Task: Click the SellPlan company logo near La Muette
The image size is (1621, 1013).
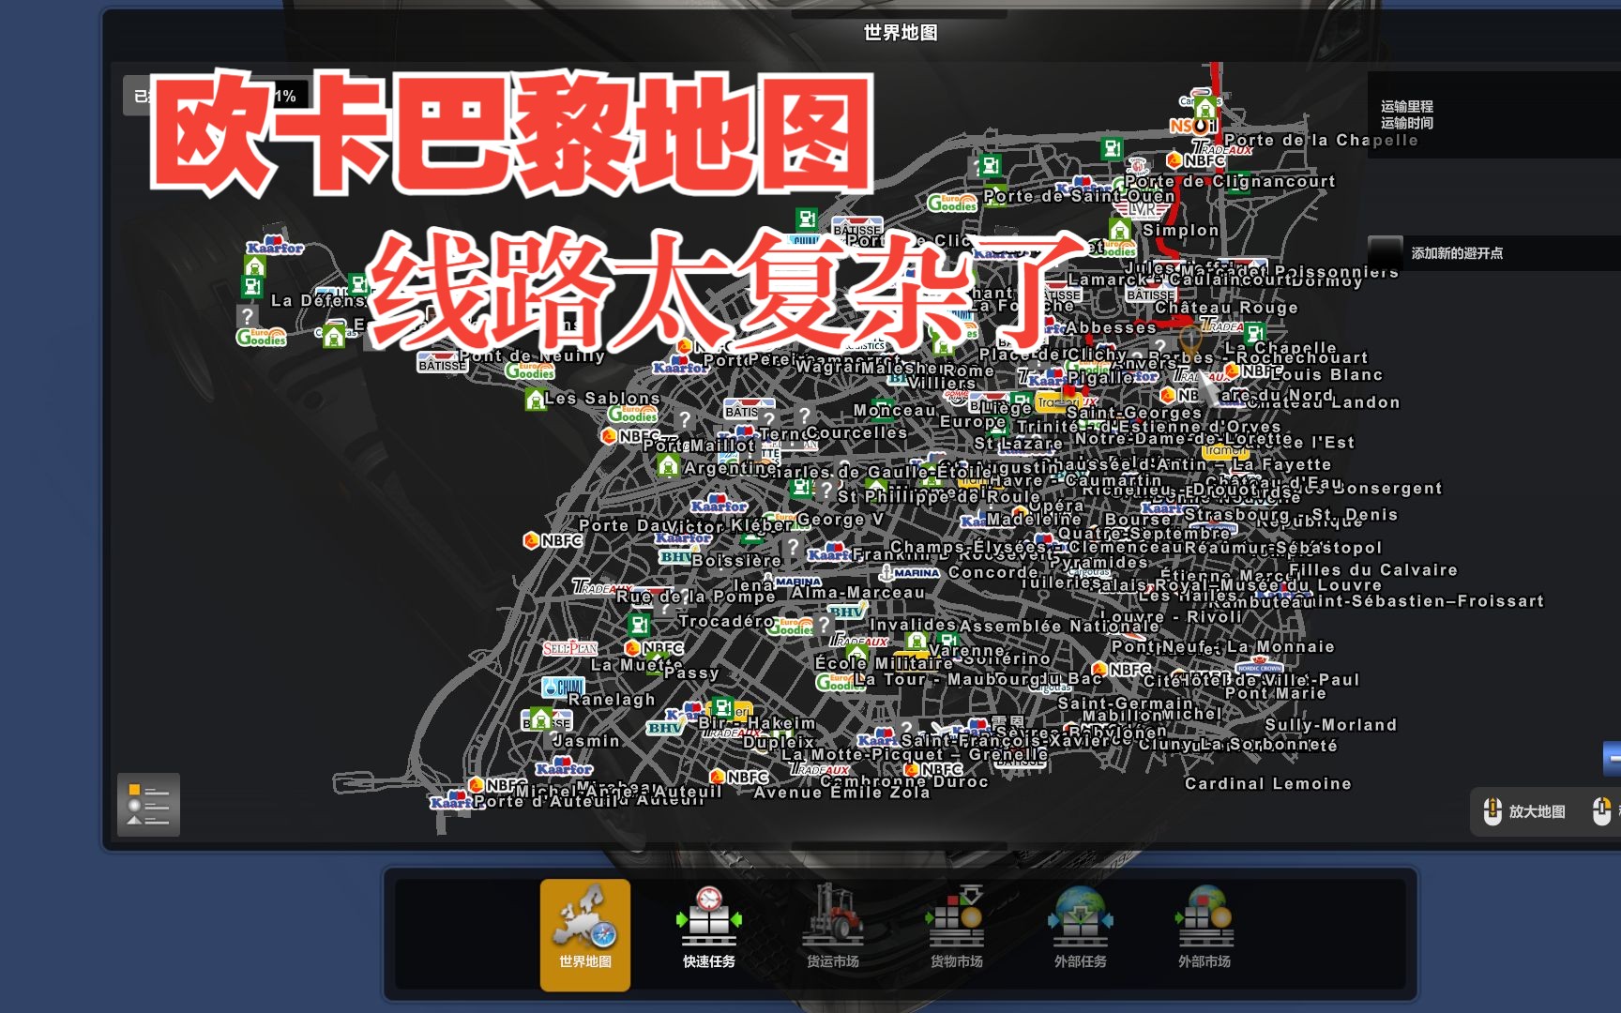Action: click(569, 648)
